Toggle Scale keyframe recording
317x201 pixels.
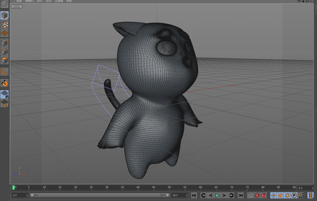[280, 195]
